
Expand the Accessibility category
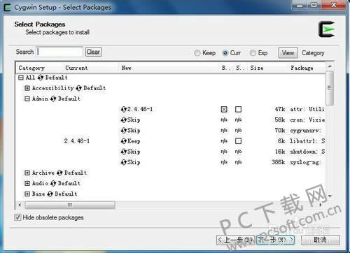[x=27, y=88]
